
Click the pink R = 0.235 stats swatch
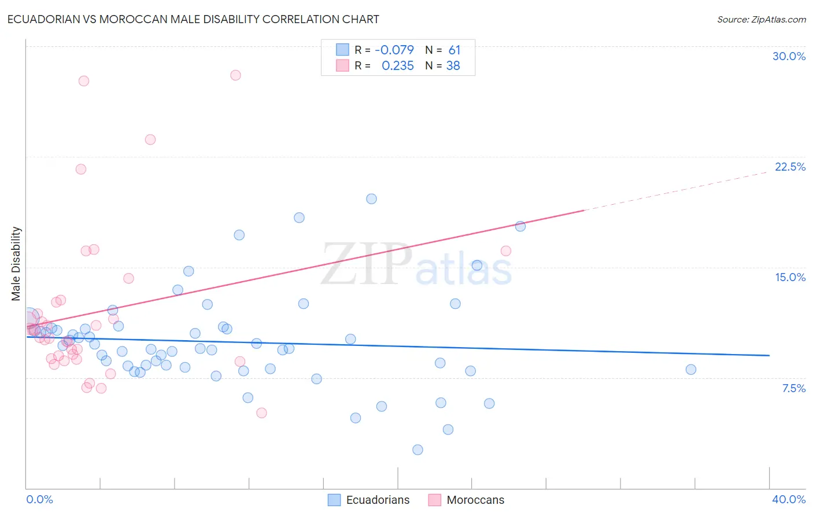[x=342, y=65]
